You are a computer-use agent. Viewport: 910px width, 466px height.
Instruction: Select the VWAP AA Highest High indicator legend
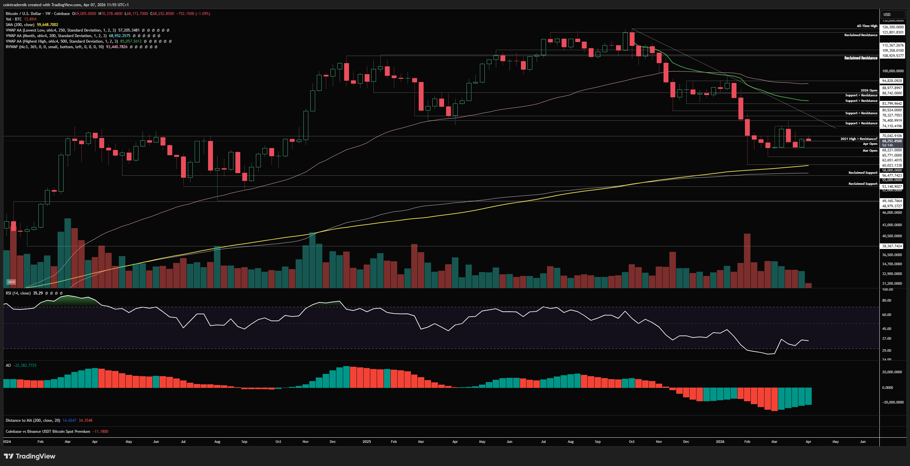[x=62, y=41]
